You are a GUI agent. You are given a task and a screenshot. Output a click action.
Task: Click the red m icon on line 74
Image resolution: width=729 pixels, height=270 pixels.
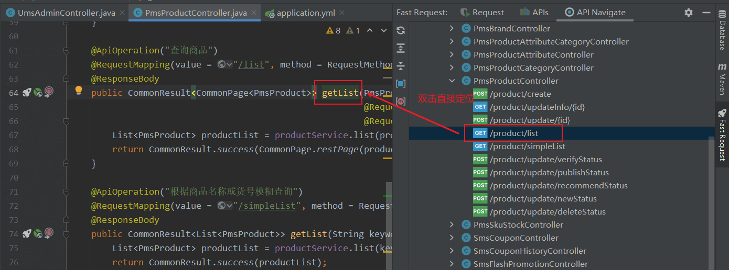tap(49, 234)
